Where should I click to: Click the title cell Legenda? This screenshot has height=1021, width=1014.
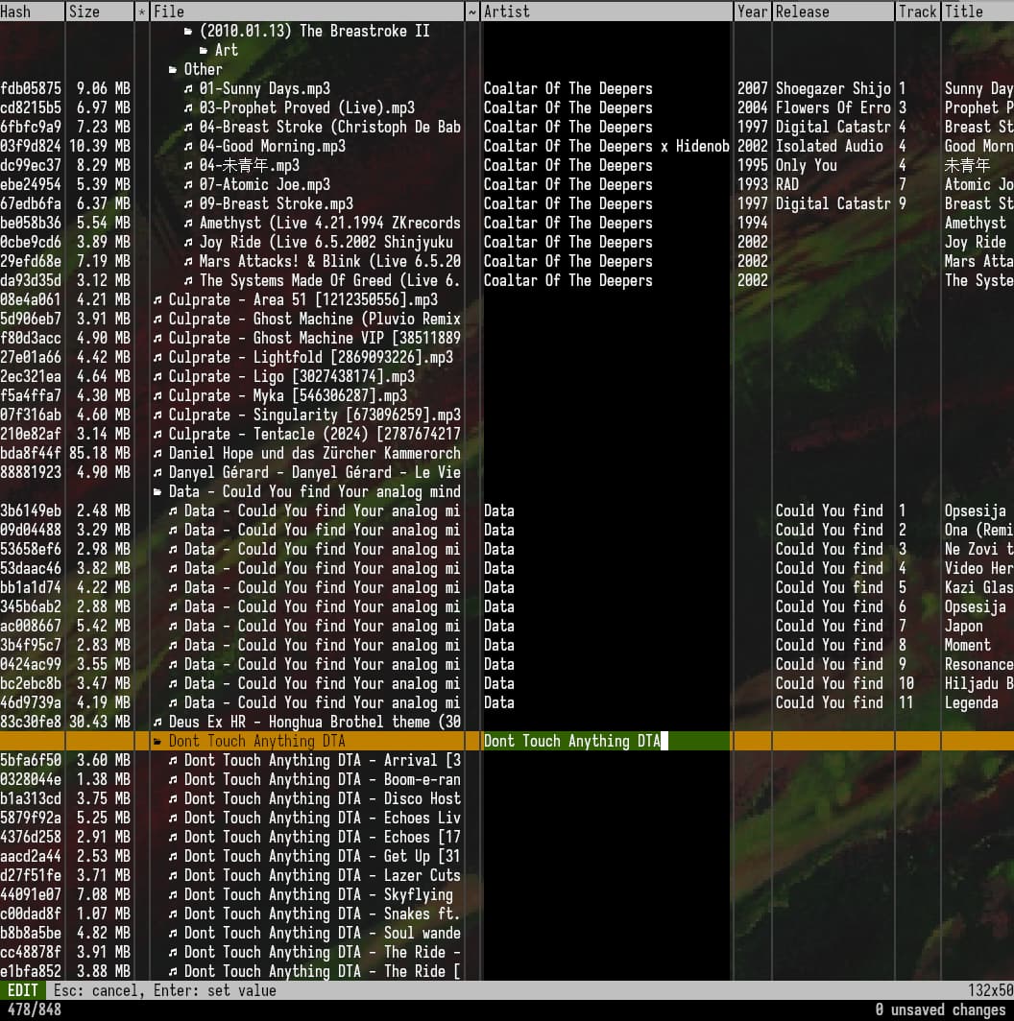coord(971,703)
